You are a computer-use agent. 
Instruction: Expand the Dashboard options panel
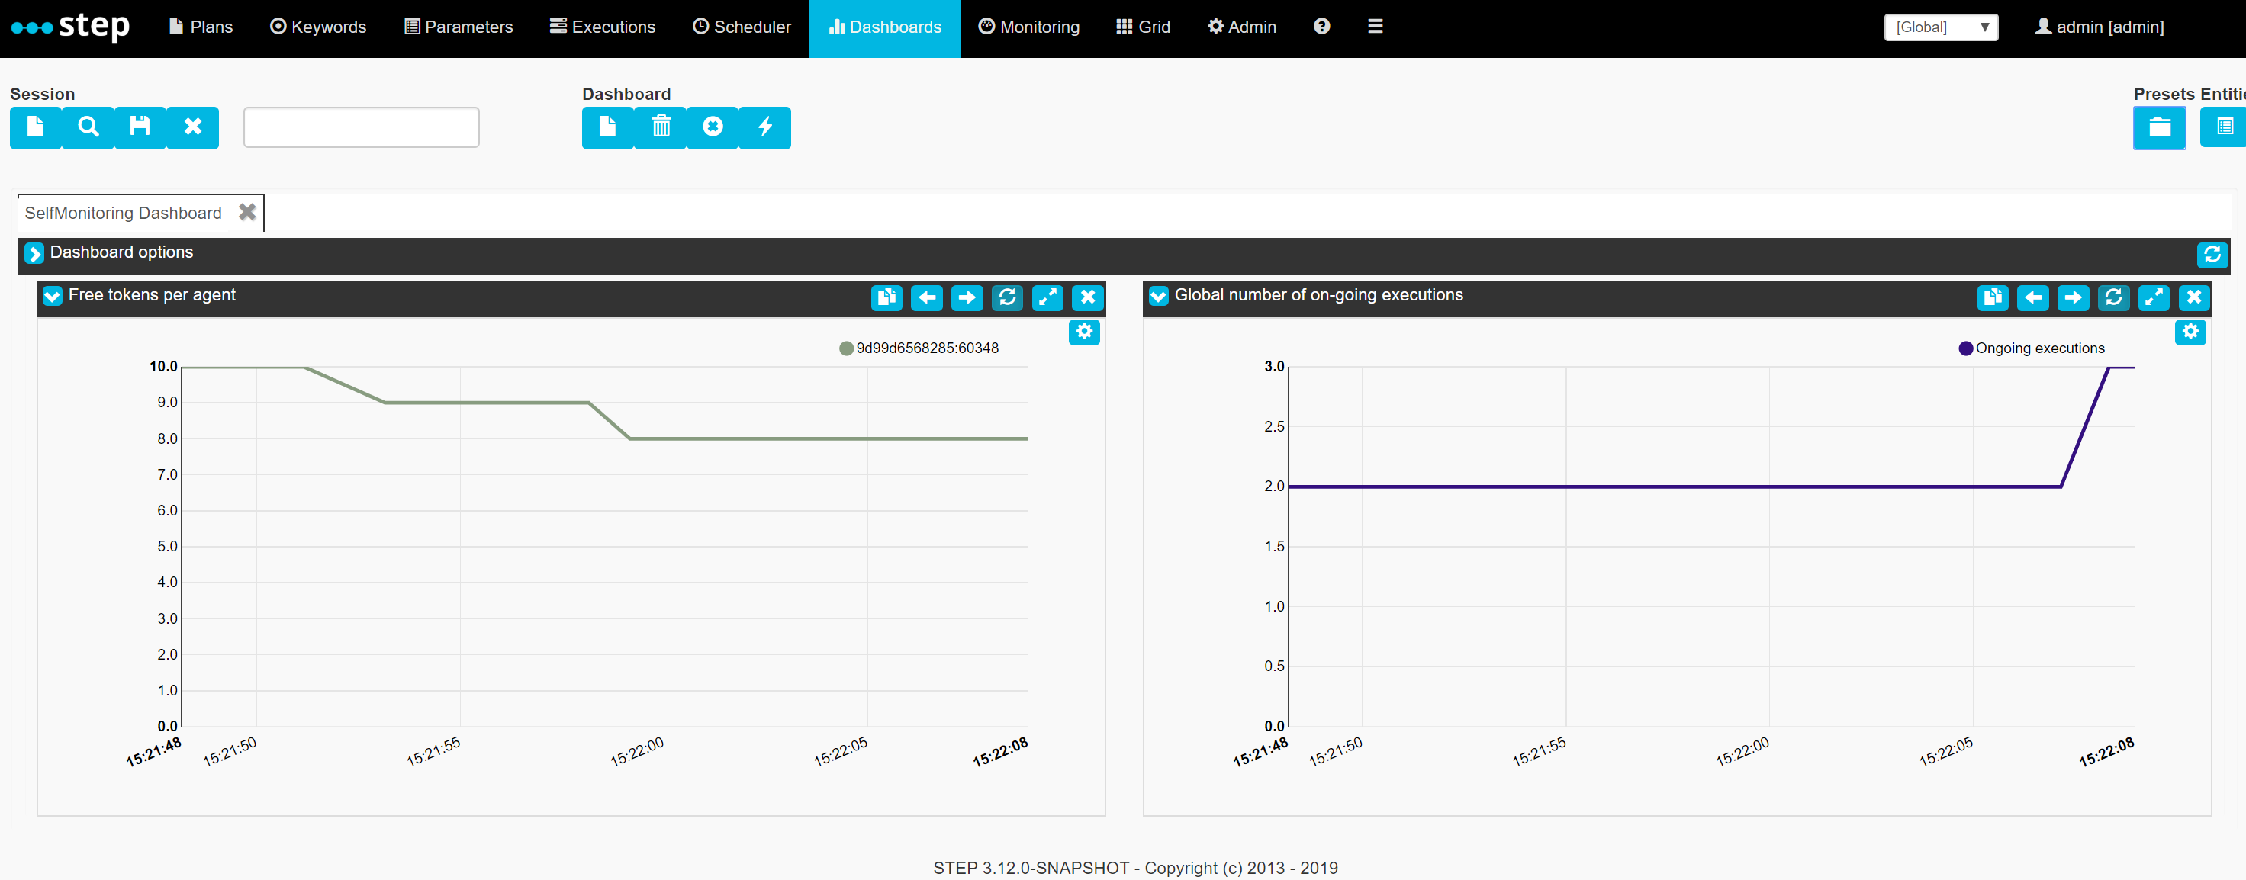(34, 253)
